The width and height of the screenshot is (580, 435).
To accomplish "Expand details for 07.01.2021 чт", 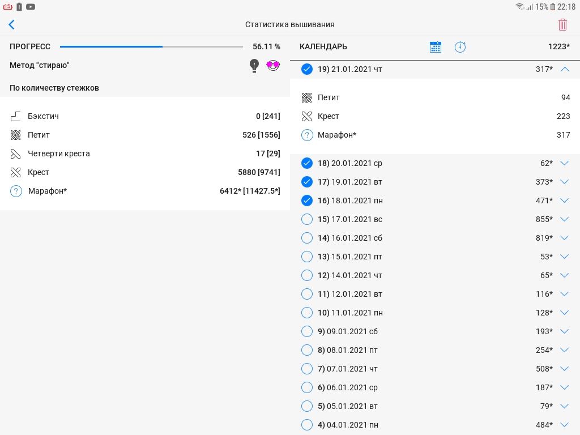I will (x=564, y=369).
